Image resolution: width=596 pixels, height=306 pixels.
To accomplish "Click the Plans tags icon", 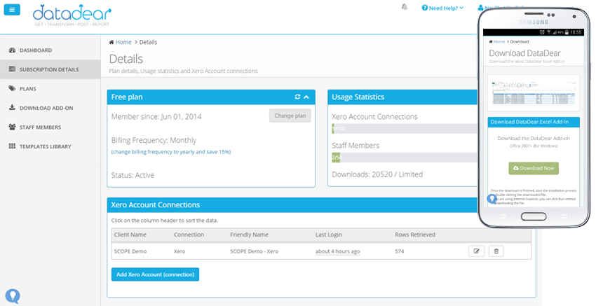I will [x=12, y=88].
